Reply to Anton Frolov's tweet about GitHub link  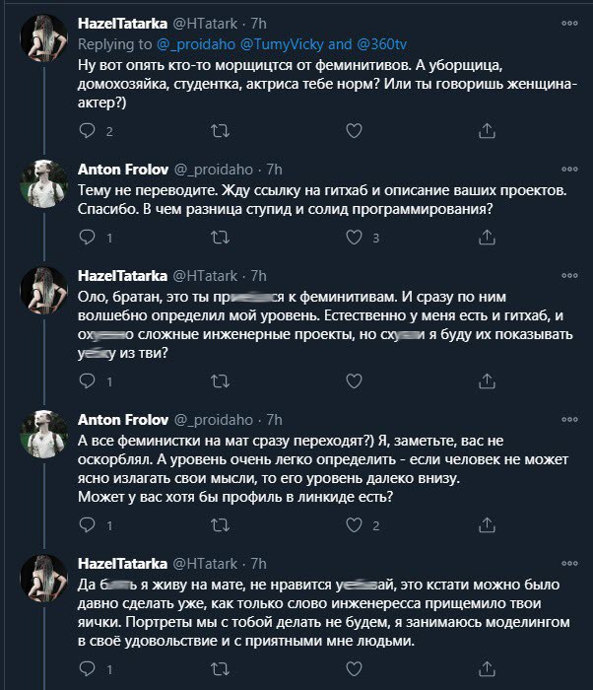(x=86, y=238)
